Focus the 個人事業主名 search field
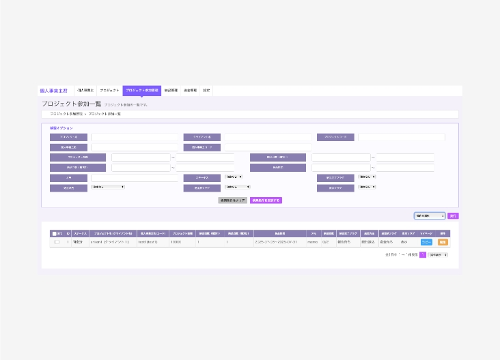Screen dimensions: 500x360 [135, 147]
